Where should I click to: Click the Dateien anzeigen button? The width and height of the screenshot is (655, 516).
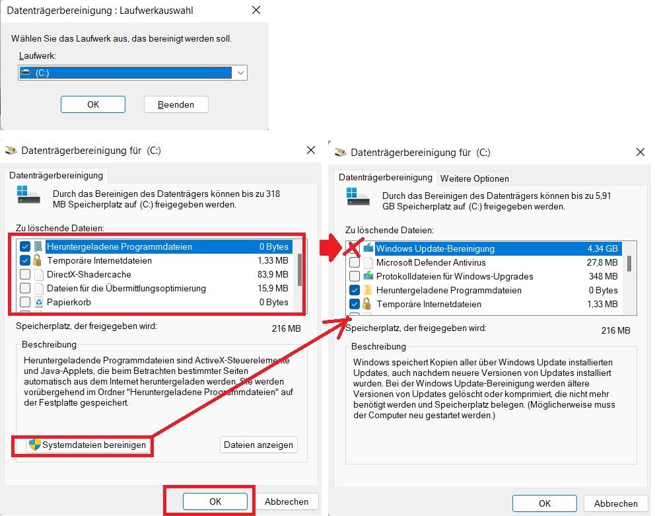coord(258,445)
